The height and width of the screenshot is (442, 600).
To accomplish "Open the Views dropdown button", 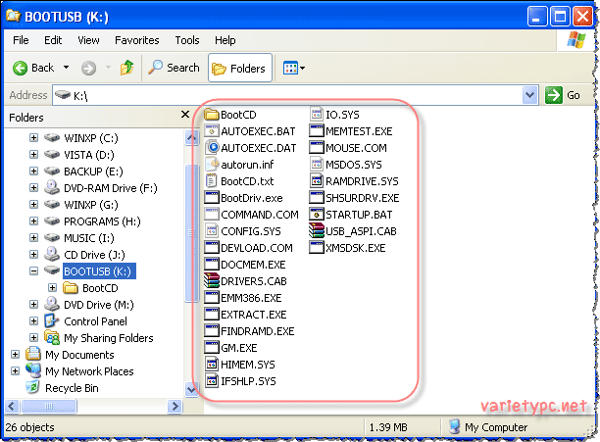I will (x=293, y=69).
